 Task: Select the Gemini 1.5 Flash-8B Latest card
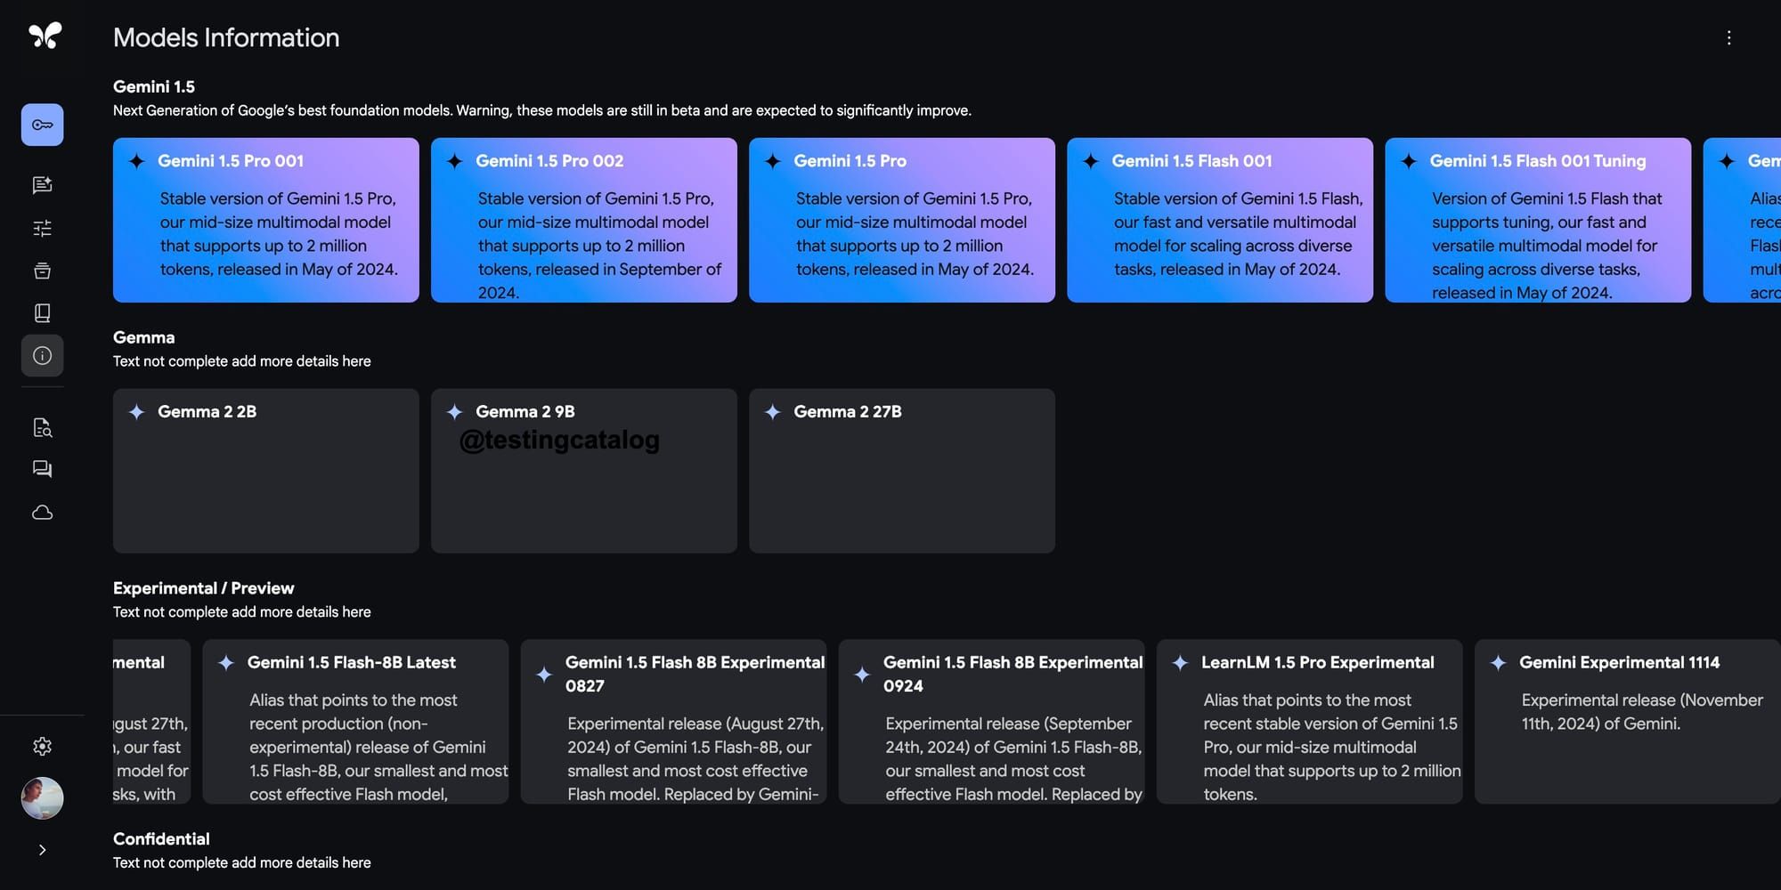click(354, 721)
